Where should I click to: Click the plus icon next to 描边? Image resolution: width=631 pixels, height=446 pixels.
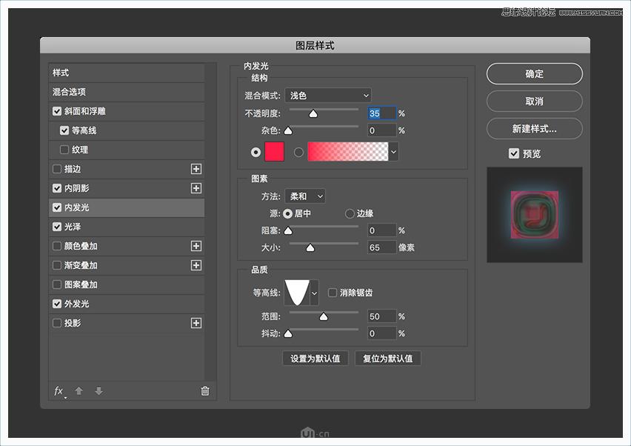pos(196,169)
